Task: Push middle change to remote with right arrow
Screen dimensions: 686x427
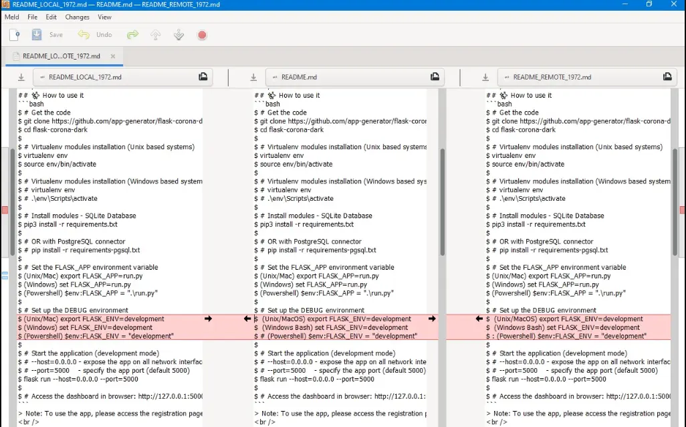Action: [x=432, y=319]
